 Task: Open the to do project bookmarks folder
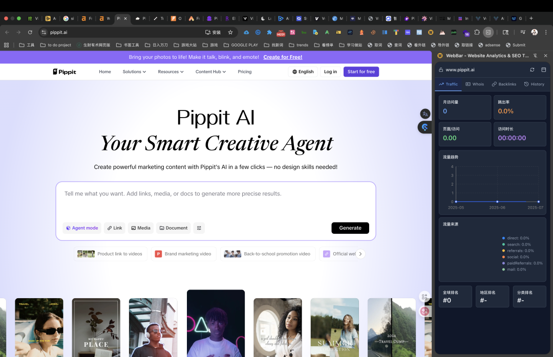click(x=56, y=45)
